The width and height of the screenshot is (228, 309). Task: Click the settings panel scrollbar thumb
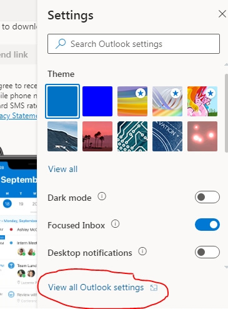click(226, 113)
